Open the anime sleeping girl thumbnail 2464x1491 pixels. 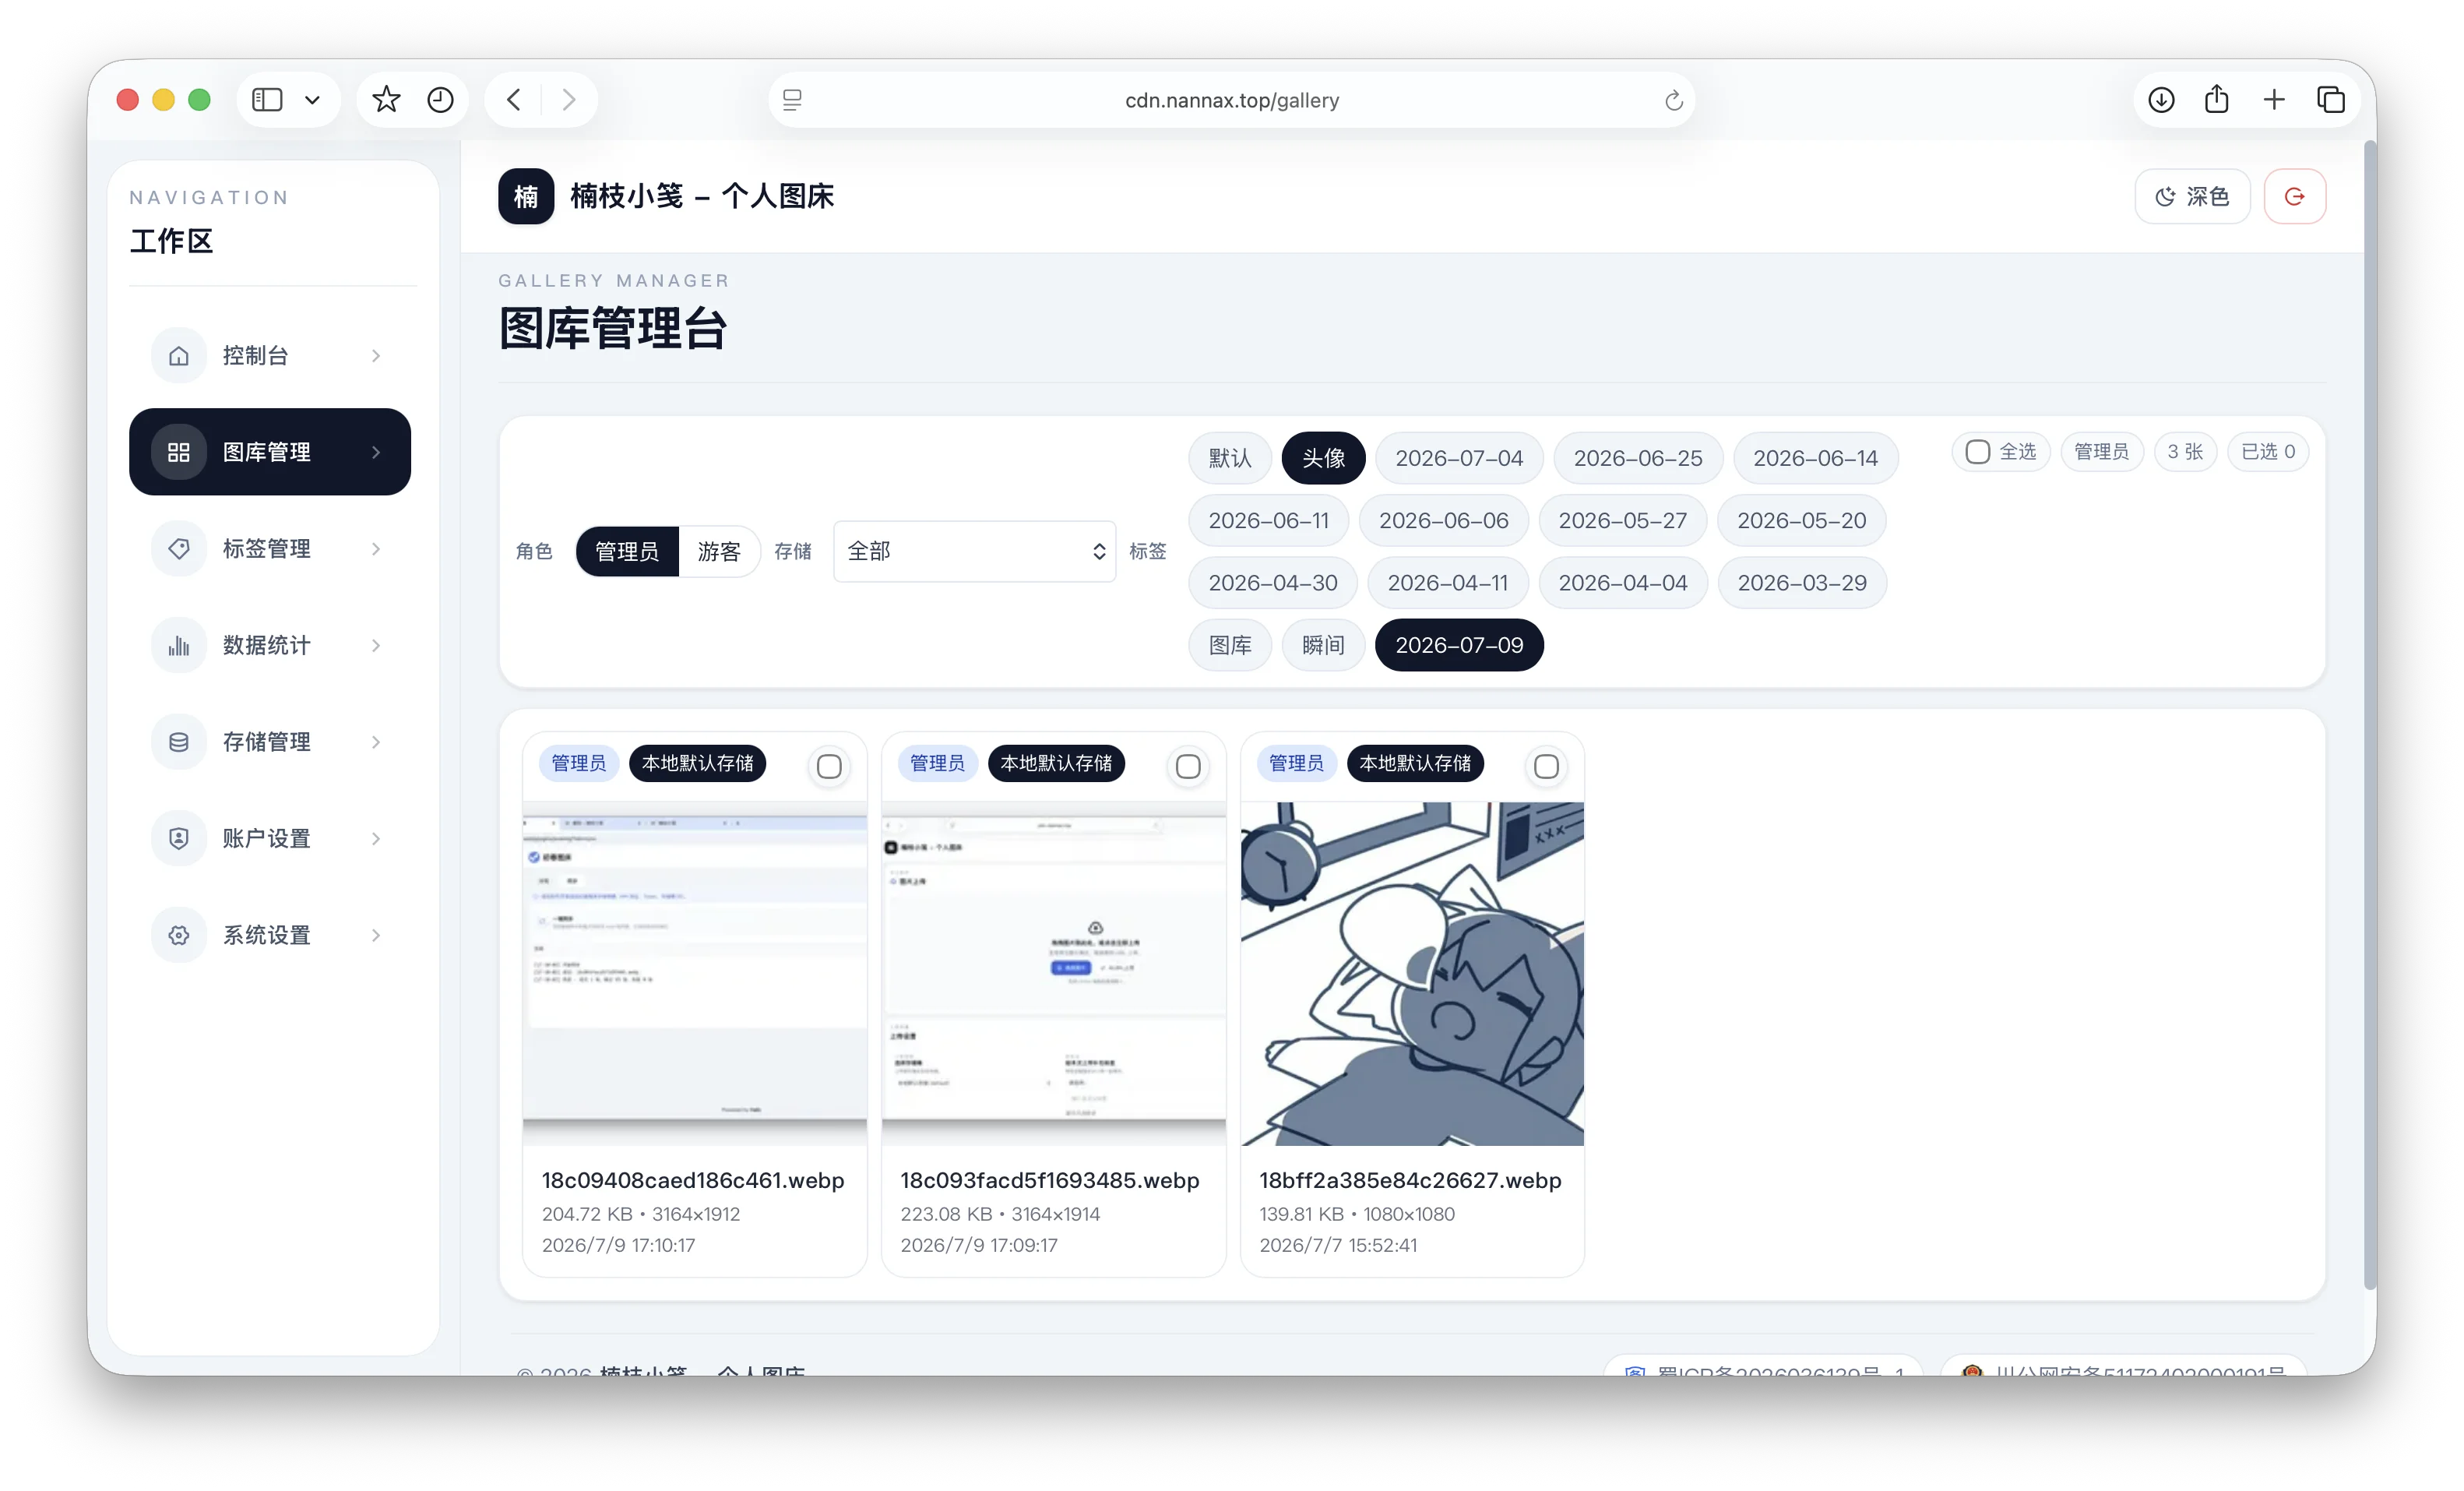[x=1412, y=974]
